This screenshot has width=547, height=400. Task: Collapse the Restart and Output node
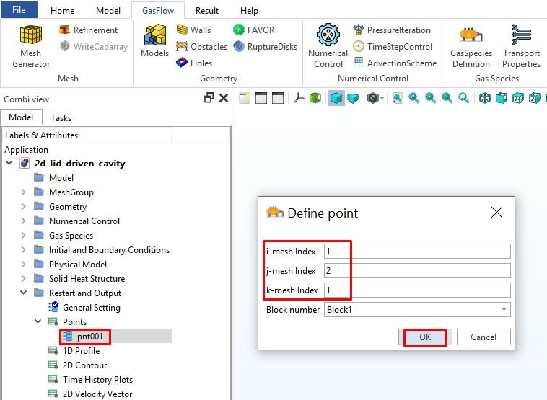pos(24,293)
